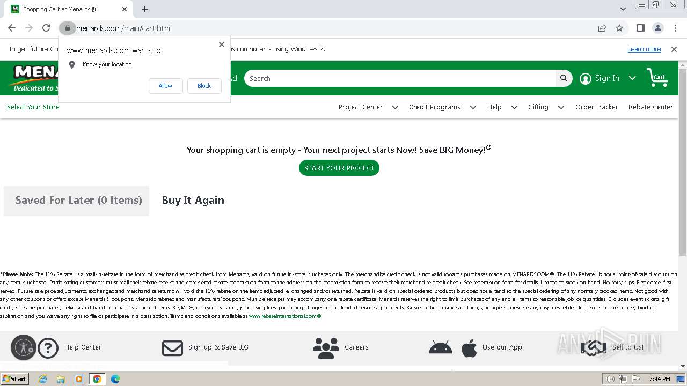Image resolution: width=687 pixels, height=386 pixels.
Task: Expand the Help menu
Action: point(514,107)
